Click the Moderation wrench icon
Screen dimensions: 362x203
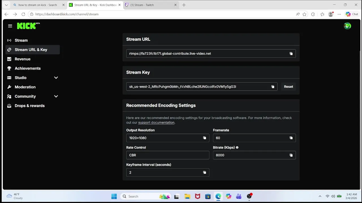pos(9,87)
